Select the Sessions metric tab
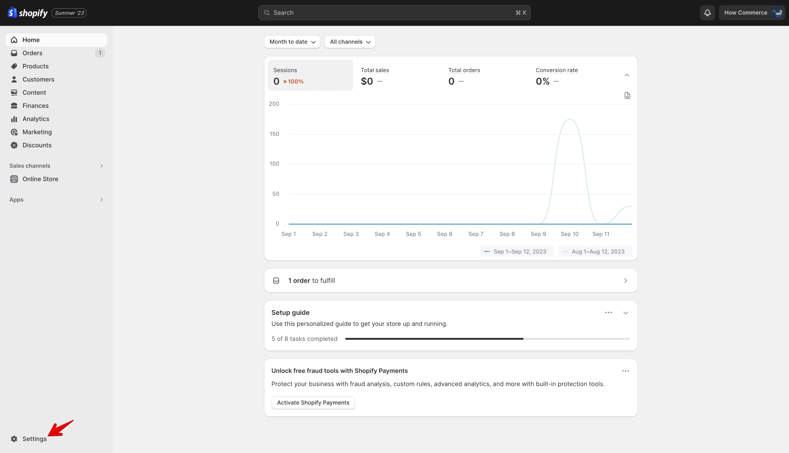This screenshot has height=453, width=789. coord(310,75)
